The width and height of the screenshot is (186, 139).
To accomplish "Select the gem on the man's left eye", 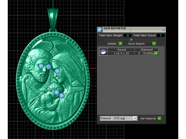I will (41, 66).
